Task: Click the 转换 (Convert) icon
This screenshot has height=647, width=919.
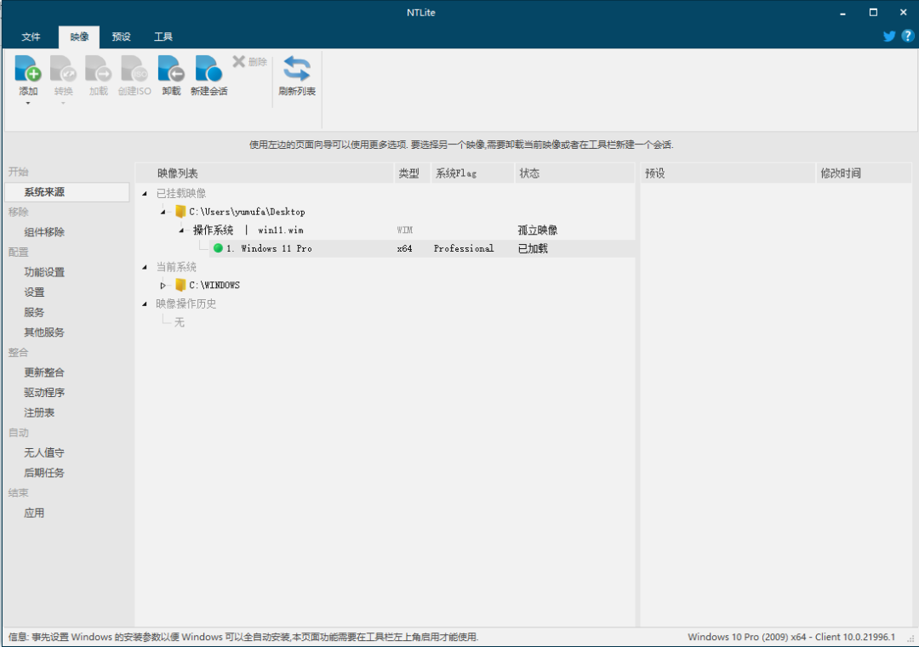Action: (x=63, y=75)
